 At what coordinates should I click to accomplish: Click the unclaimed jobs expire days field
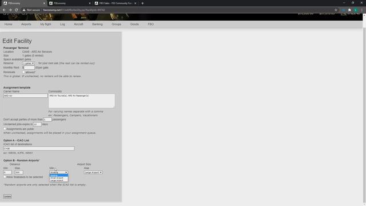click(x=37, y=124)
